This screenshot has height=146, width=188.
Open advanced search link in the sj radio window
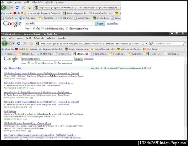pos(112,23)
